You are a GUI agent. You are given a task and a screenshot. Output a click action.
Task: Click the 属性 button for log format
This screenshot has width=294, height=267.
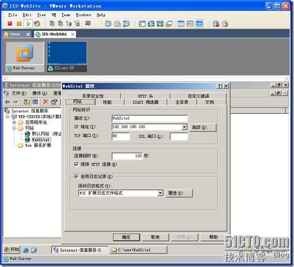[x=179, y=193]
